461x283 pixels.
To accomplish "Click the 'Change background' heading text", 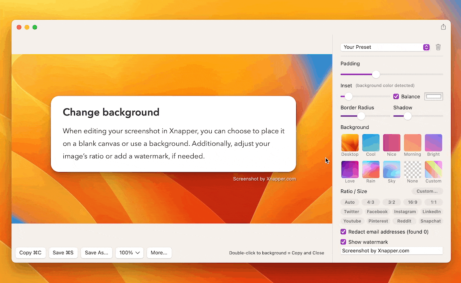I will pos(111,112).
